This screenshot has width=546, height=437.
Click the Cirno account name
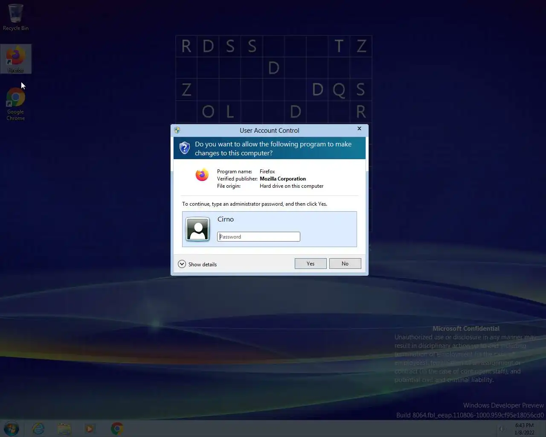point(226,219)
